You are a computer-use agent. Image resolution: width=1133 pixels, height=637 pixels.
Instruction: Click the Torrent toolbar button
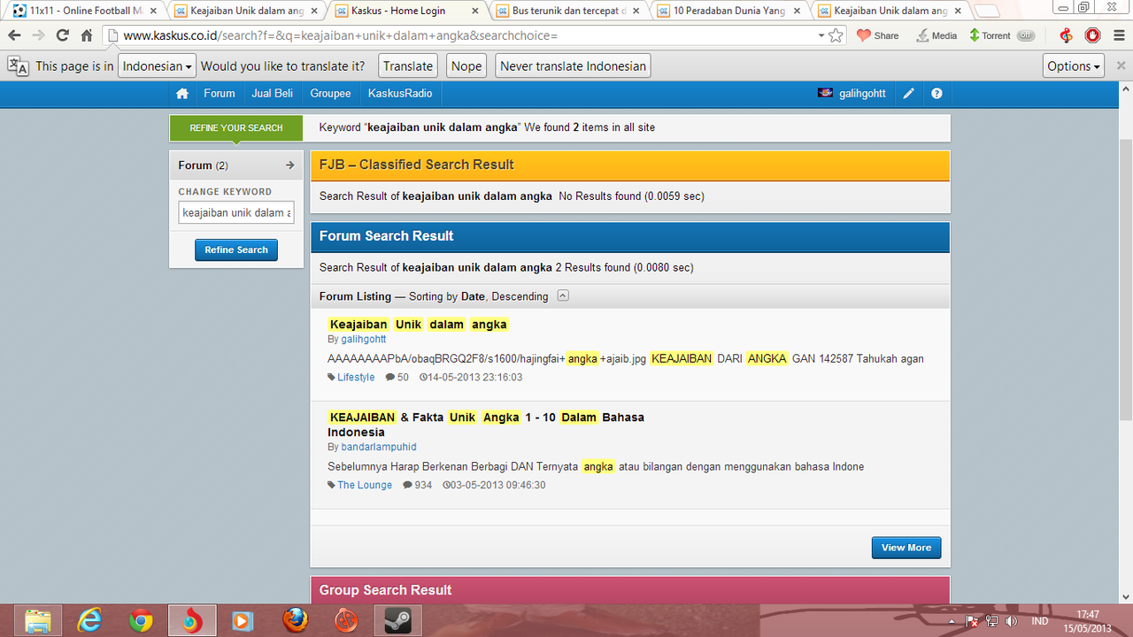coord(990,35)
